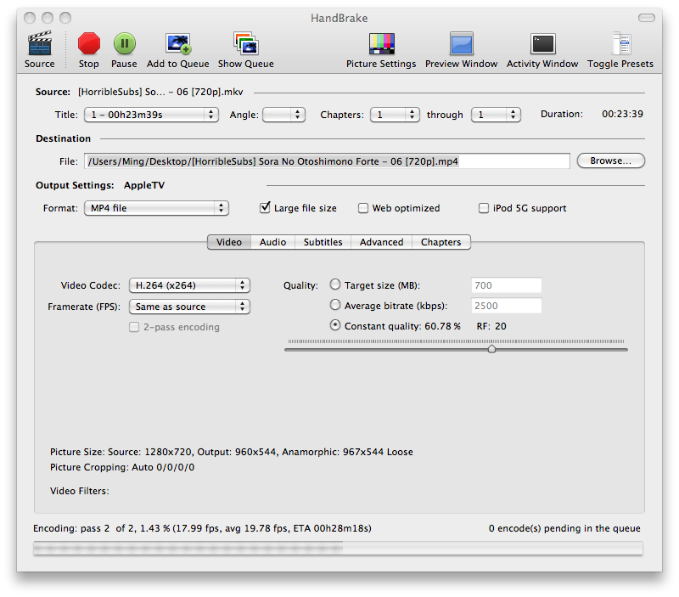Image resolution: width=679 pixels, height=597 pixels.
Task: Click the 'RF: 20' value
Action: click(x=491, y=326)
